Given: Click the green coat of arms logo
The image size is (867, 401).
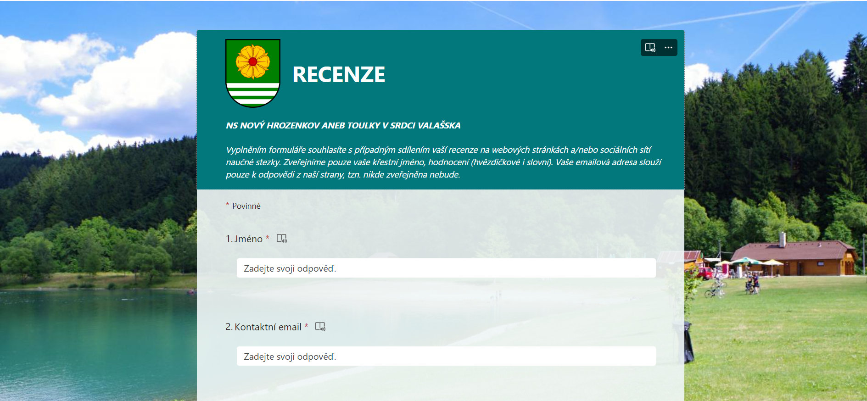Looking at the screenshot, I should coord(253,73).
